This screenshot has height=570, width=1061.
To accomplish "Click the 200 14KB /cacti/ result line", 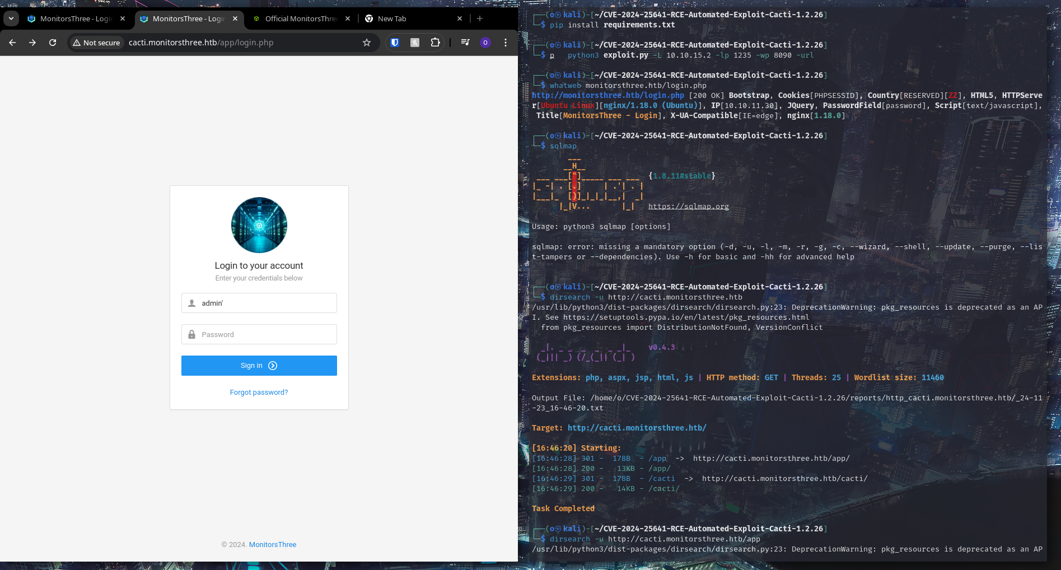I will click(x=606, y=489).
